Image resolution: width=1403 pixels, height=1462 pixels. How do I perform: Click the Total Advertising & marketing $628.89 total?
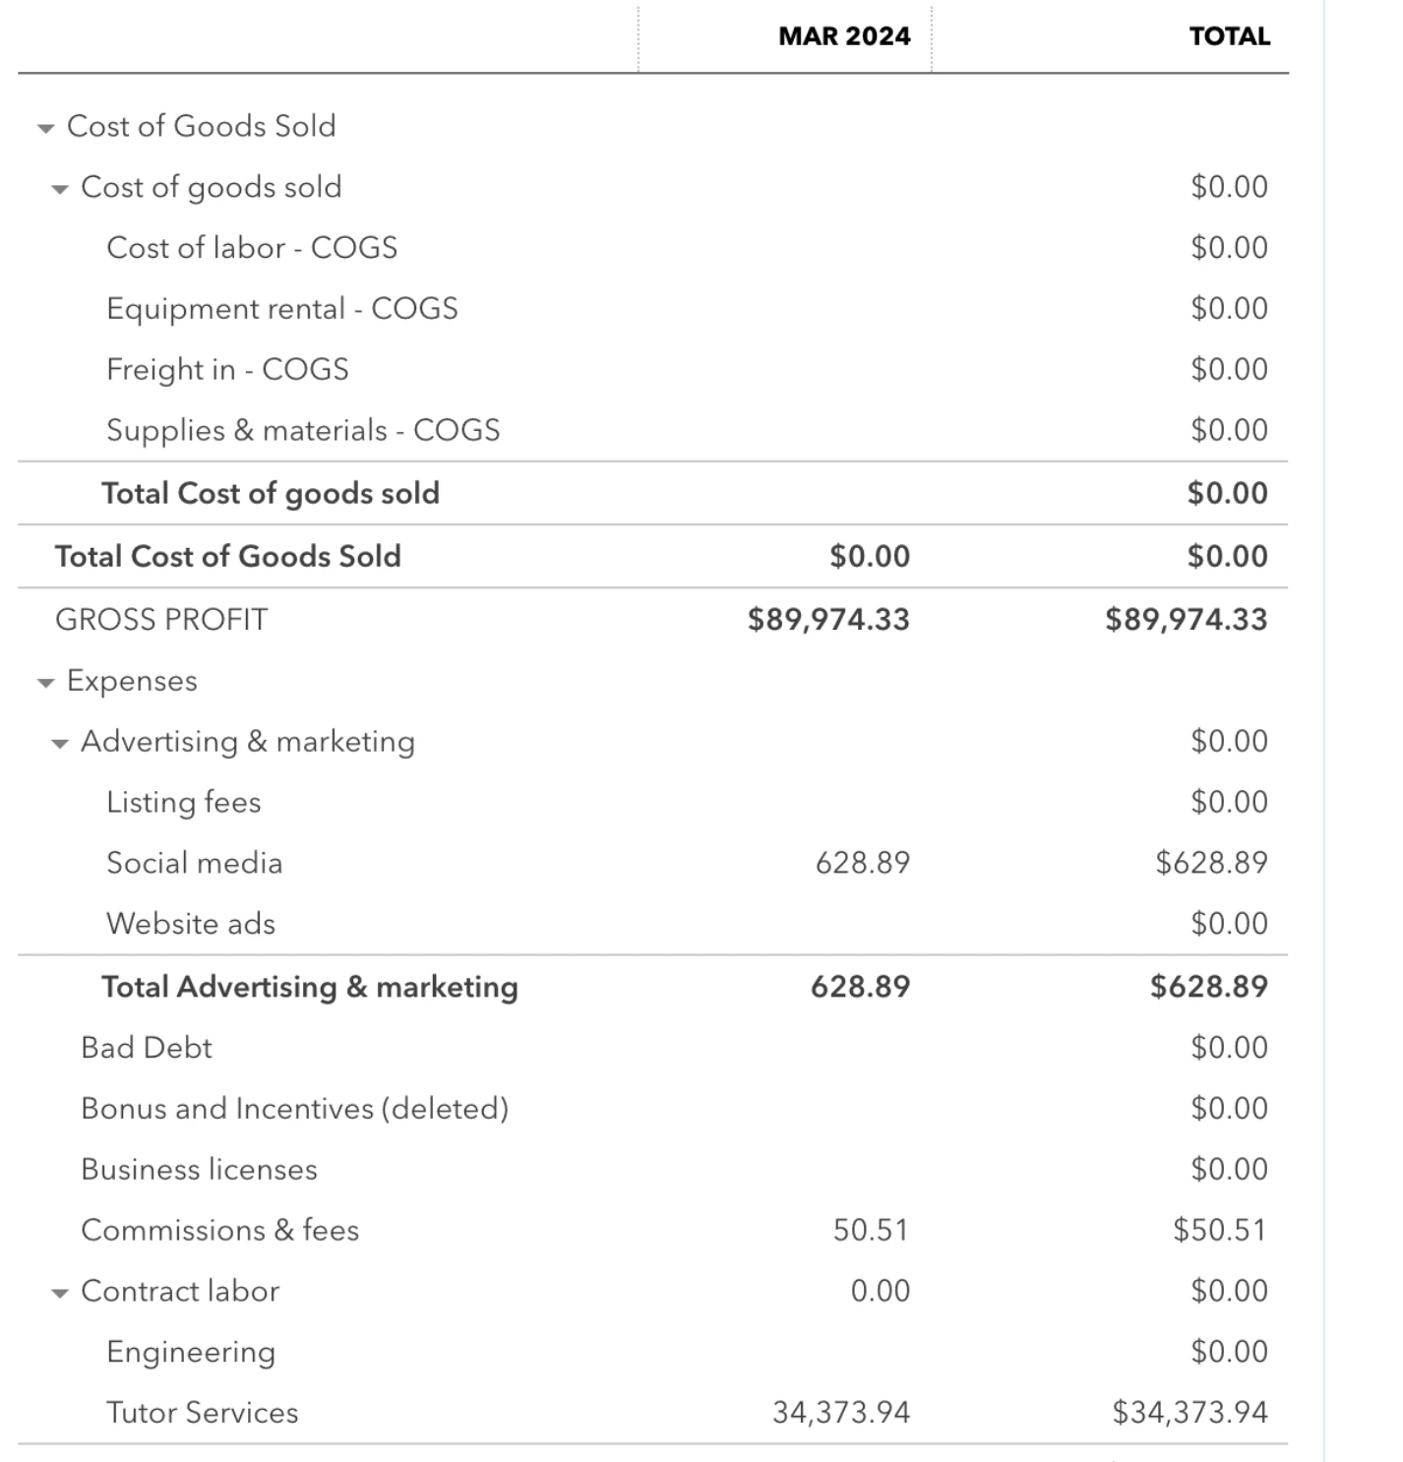[x=1209, y=987]
